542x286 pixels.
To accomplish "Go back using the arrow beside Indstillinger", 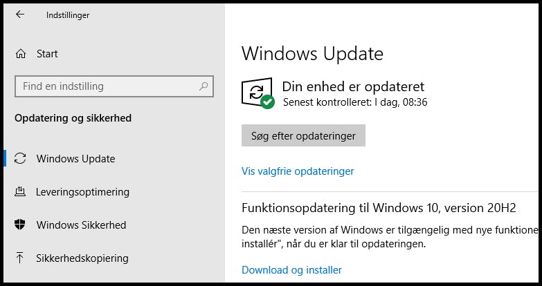I will [x=20, y=14].
